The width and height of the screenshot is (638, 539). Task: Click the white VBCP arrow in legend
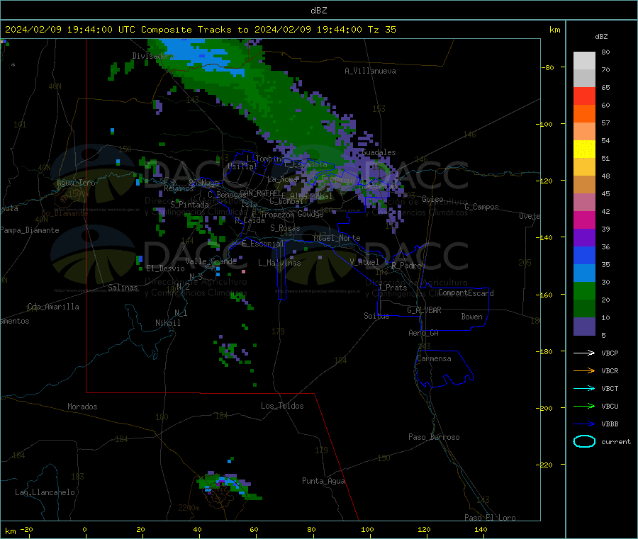pyautogui.click(x=584, y=353)
